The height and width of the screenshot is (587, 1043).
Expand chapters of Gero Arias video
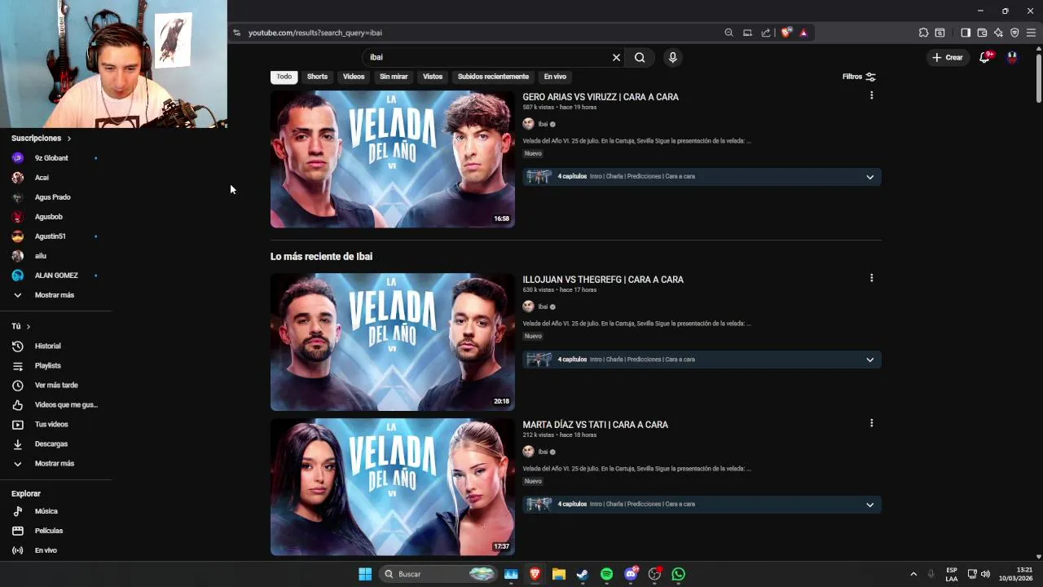869,177
